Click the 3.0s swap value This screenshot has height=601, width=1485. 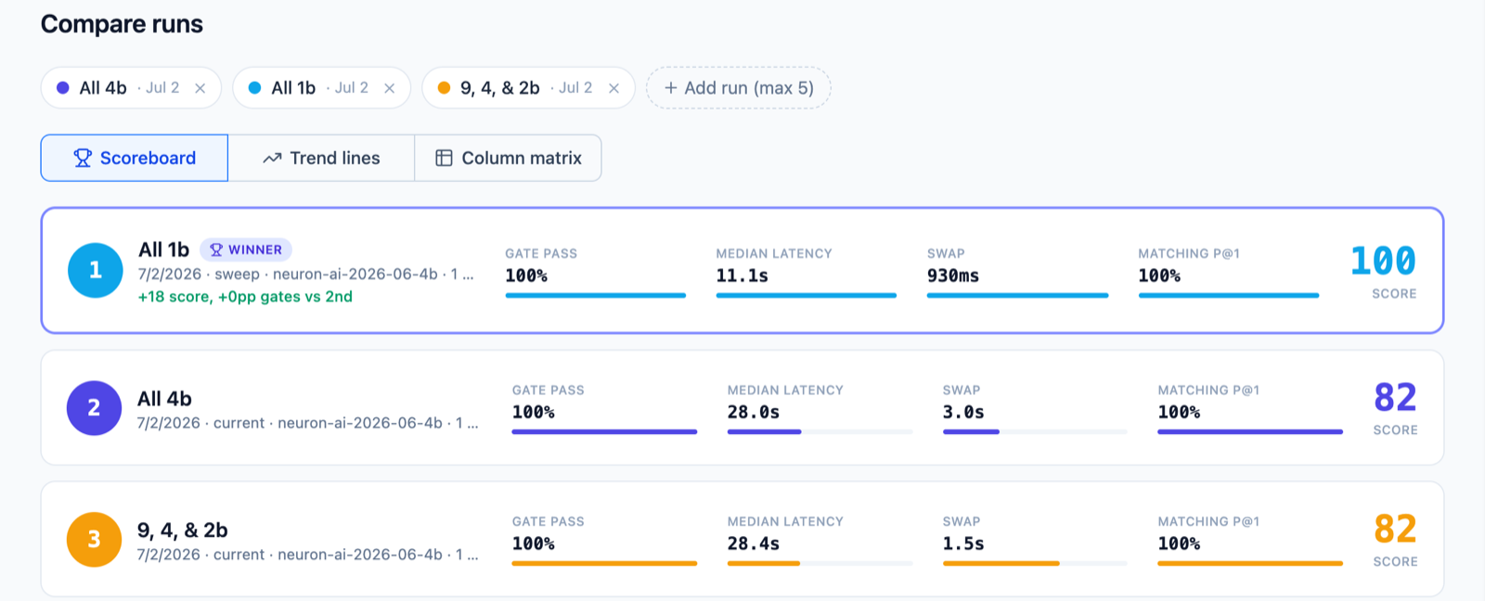(963, 412)
